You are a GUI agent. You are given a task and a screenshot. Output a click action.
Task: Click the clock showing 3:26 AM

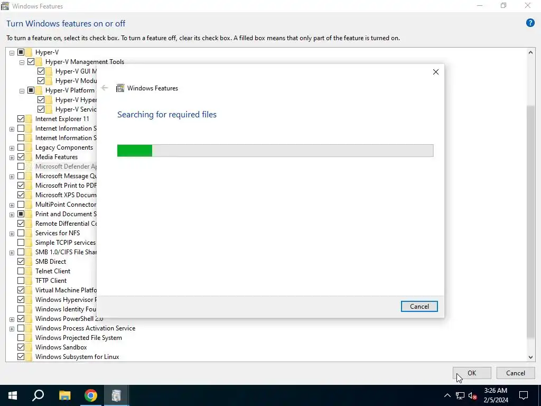click(x=496, y=391)
